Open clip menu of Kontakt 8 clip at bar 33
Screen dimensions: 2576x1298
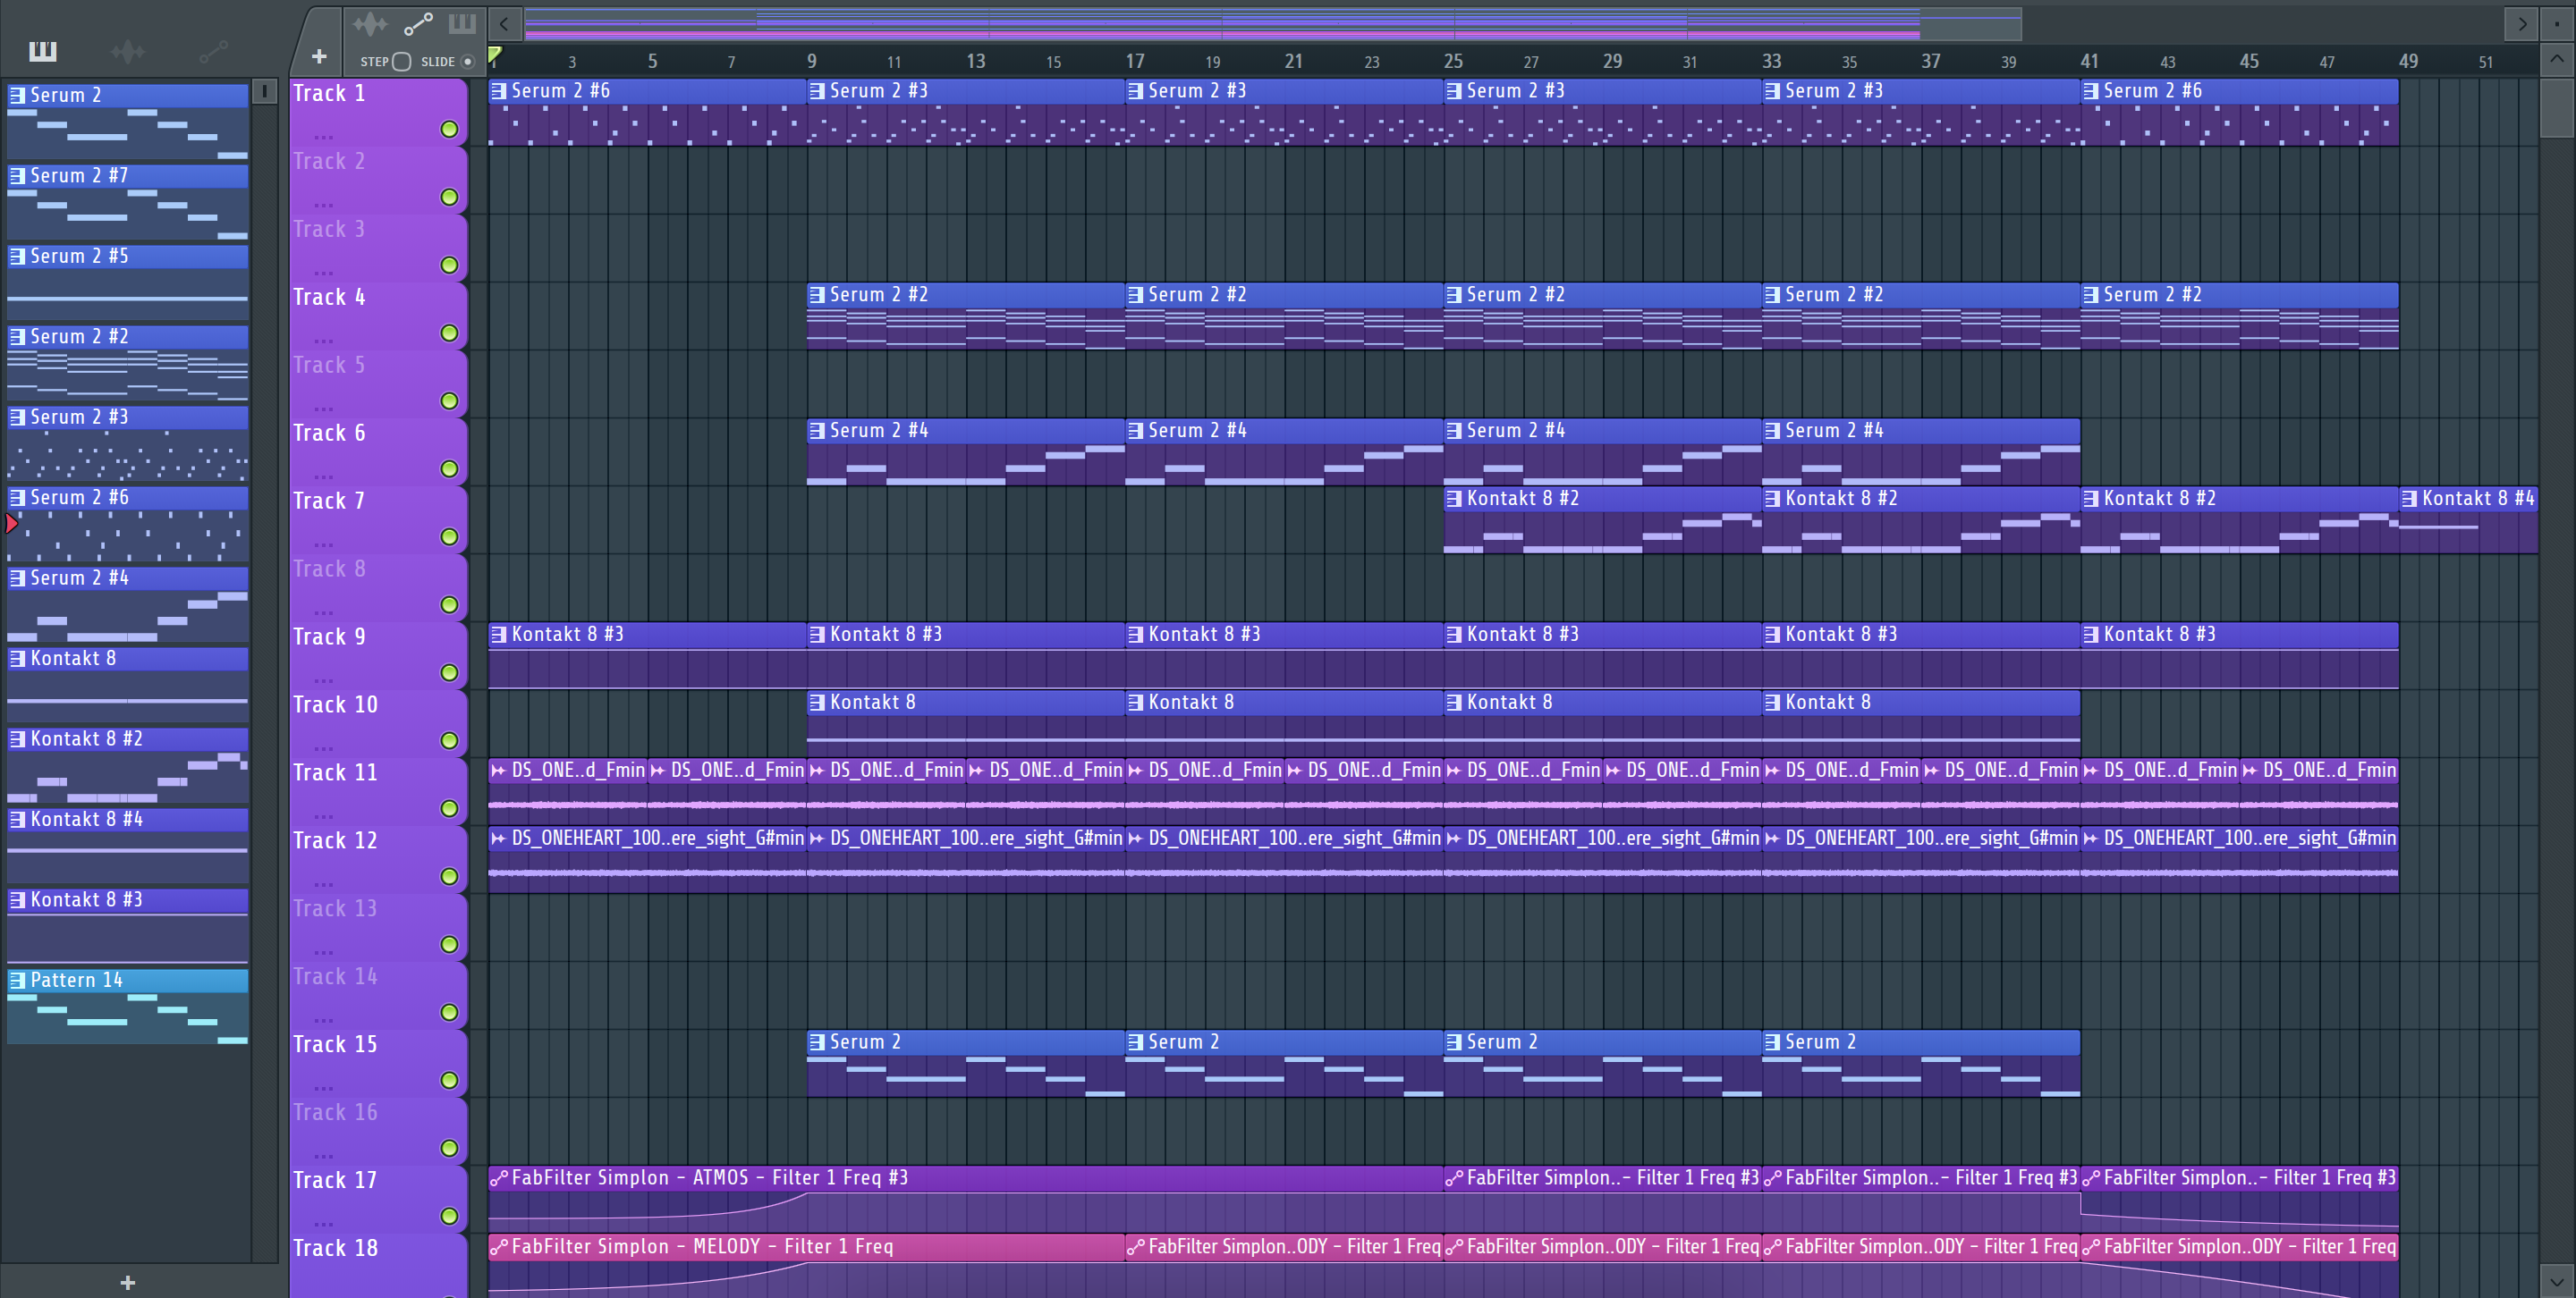(1772, 703)
